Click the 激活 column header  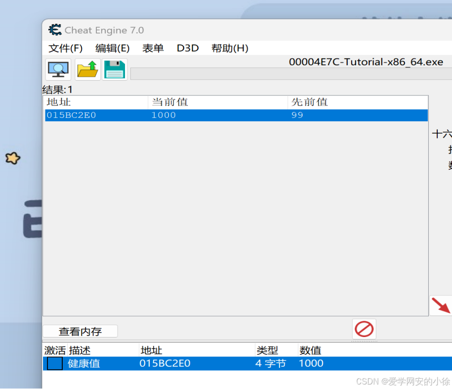pyautogui.click(x=55, y=350)
